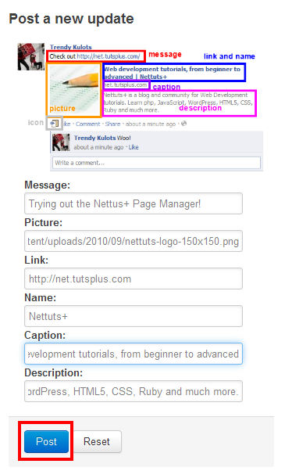Click the 'Message:' field label

click(47, 185)
